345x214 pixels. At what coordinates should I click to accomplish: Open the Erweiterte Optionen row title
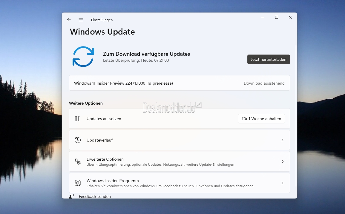(105, 159)
